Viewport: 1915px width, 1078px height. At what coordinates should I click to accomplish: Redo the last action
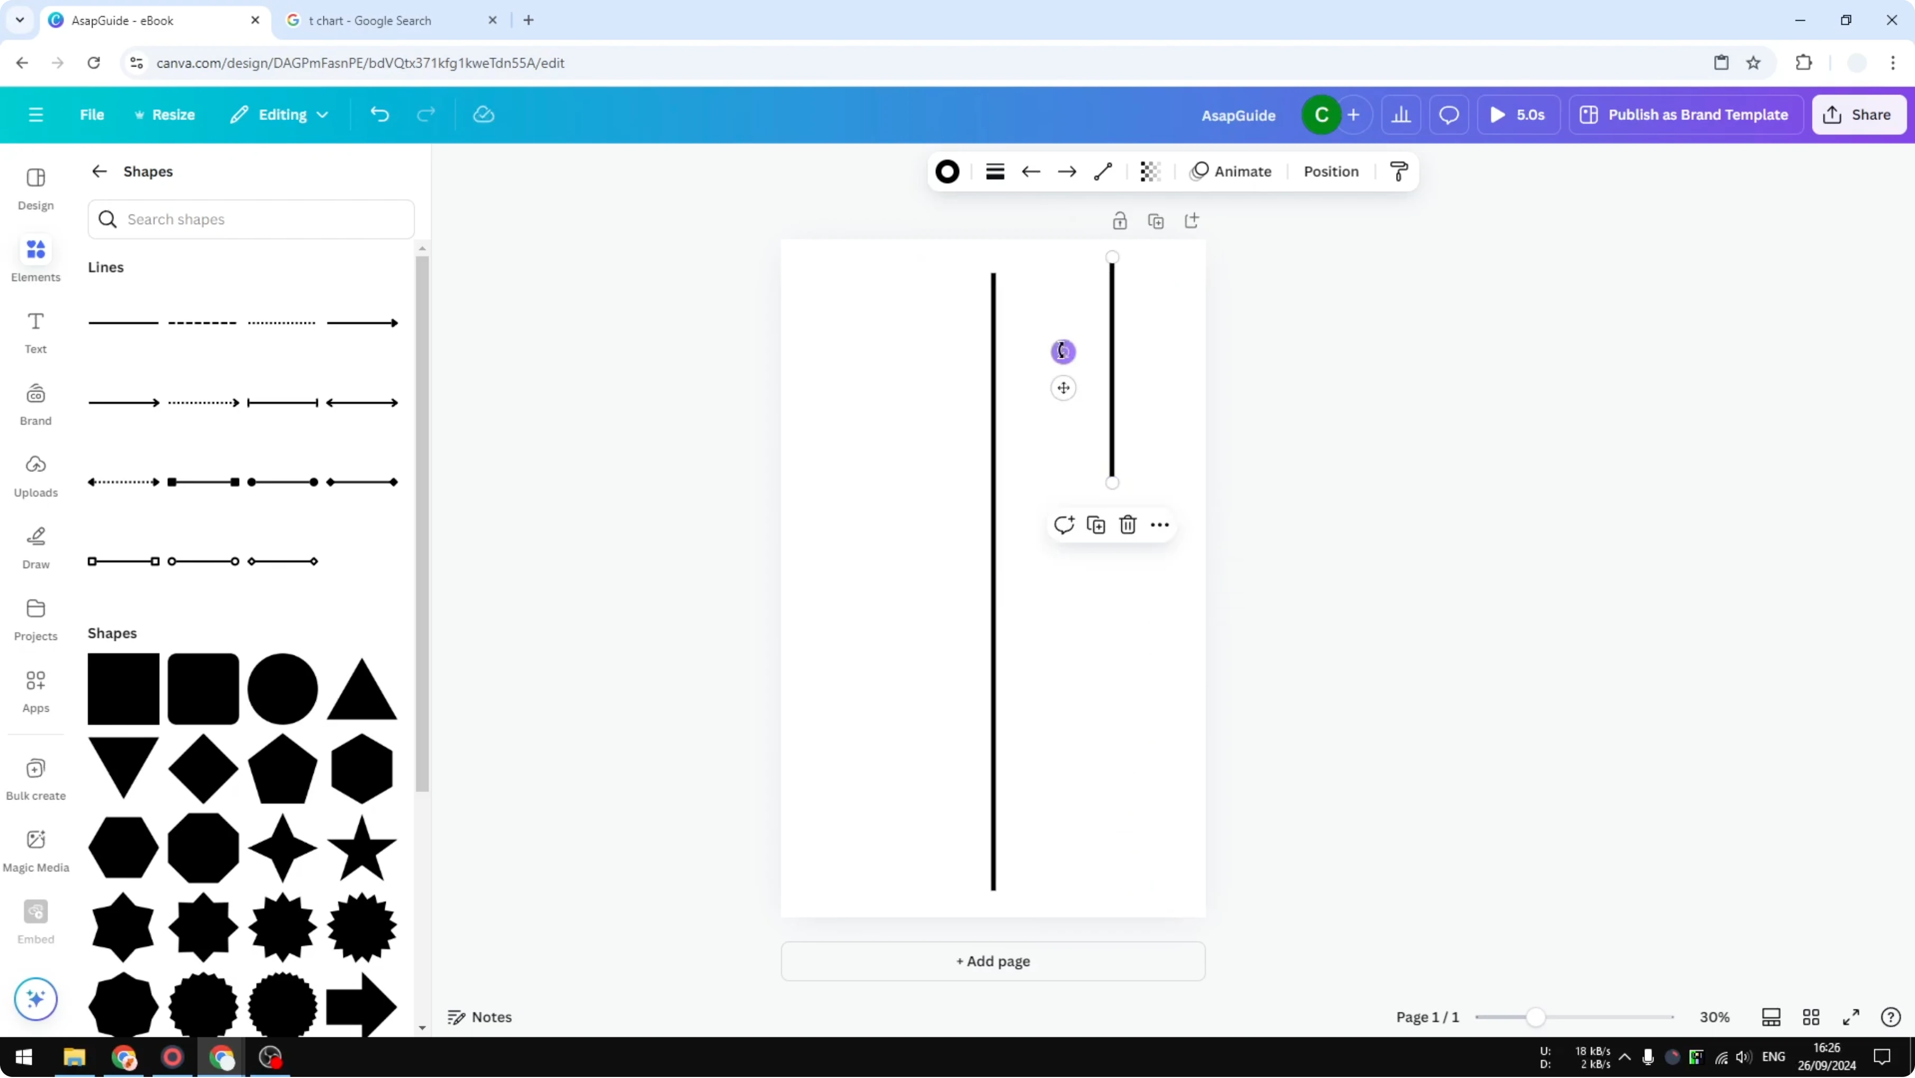[426, 115]
